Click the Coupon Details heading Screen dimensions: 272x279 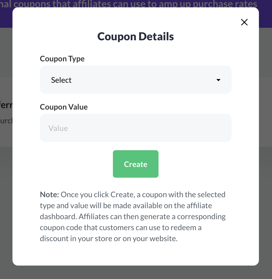(x=136, y=36)
